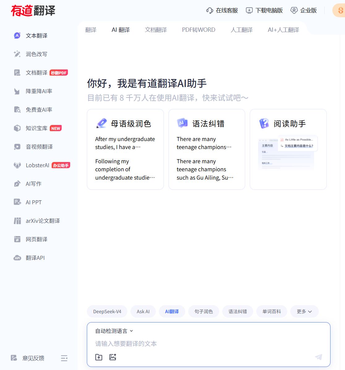The width and height of the screenshot is (345, 370).
Task: Pick the 单词百科 mode chip
Action: 272,311
